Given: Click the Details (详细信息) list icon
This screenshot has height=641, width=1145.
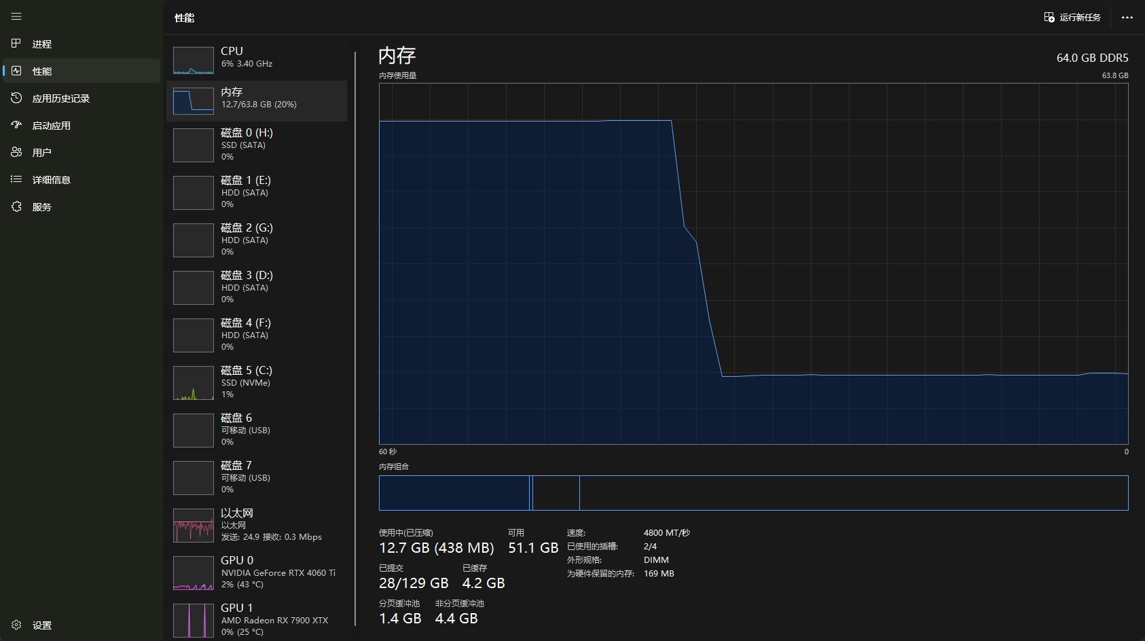Looking at the screenshot, I should click(x=16, y=179).
